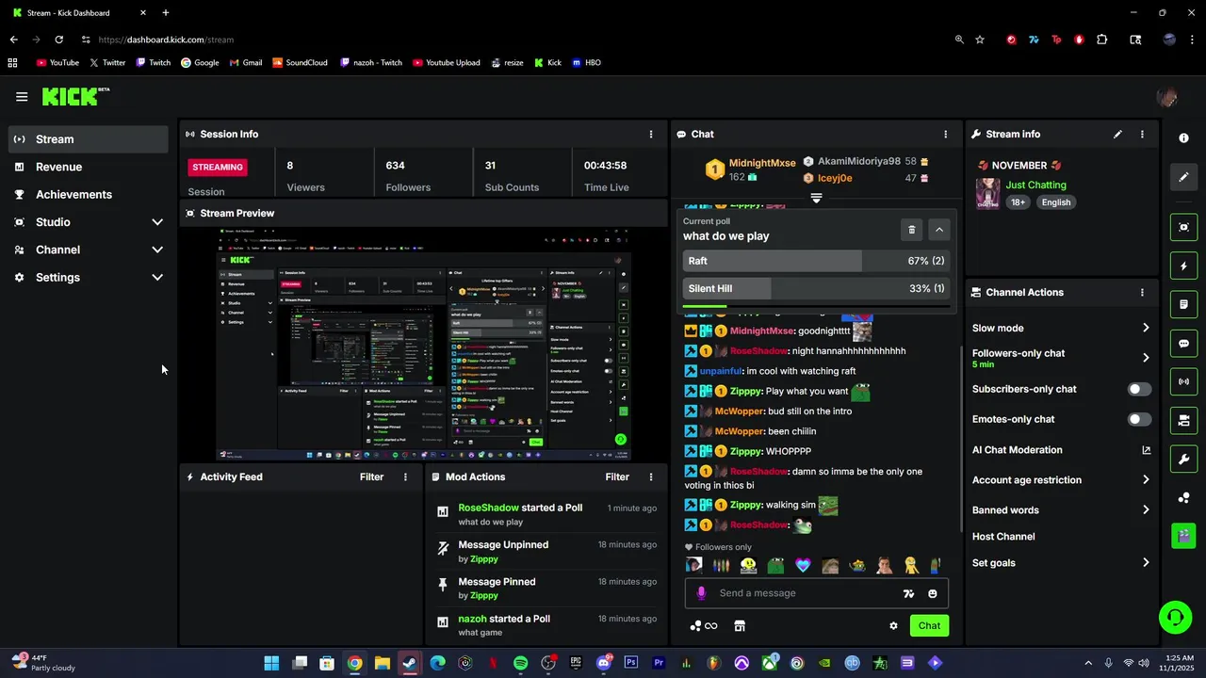Open Stream info three-dot options
This screenshot has height=678, width=1206.
(1142, 134)
